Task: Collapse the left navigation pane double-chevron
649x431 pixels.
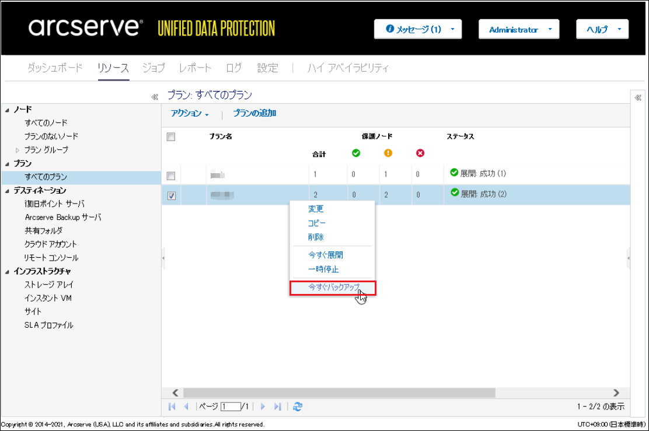Action: pos(155,97)
